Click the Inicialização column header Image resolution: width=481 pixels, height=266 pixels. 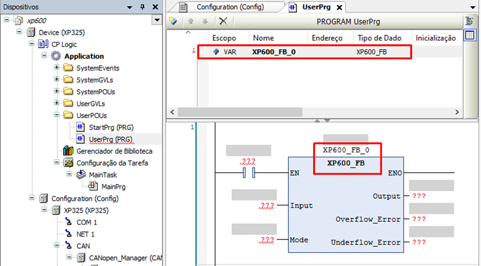pyautogui.click(x=435, y=38)
